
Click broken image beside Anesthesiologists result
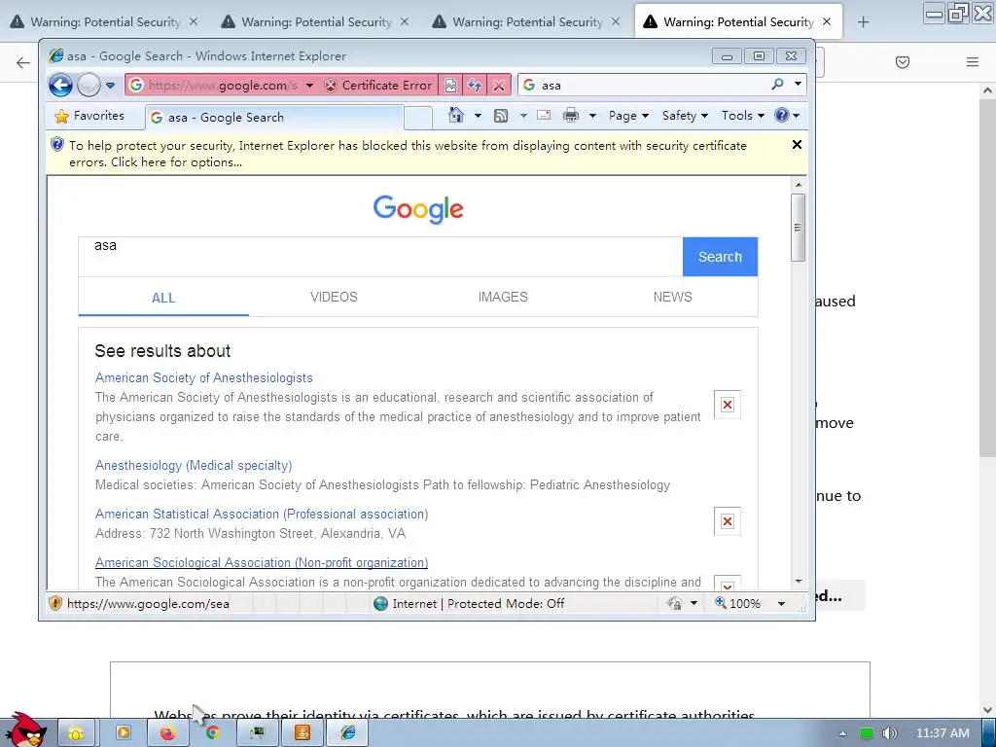click(x=728, y=405)
